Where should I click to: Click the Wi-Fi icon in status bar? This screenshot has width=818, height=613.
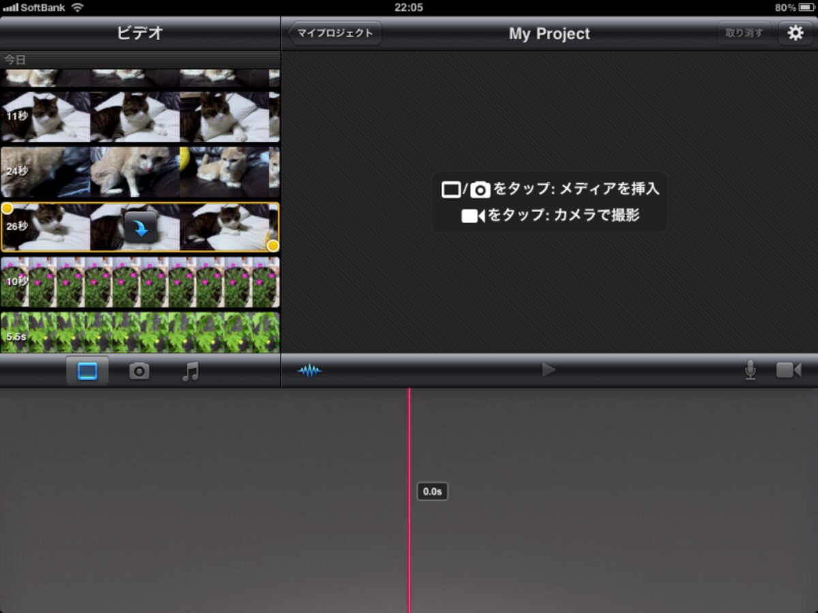77,7
